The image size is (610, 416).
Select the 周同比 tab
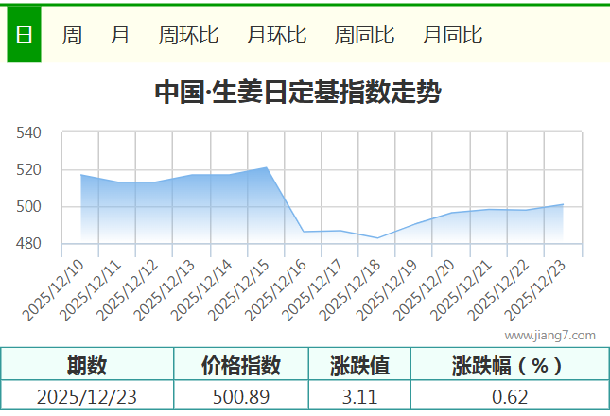coord(364,35)
